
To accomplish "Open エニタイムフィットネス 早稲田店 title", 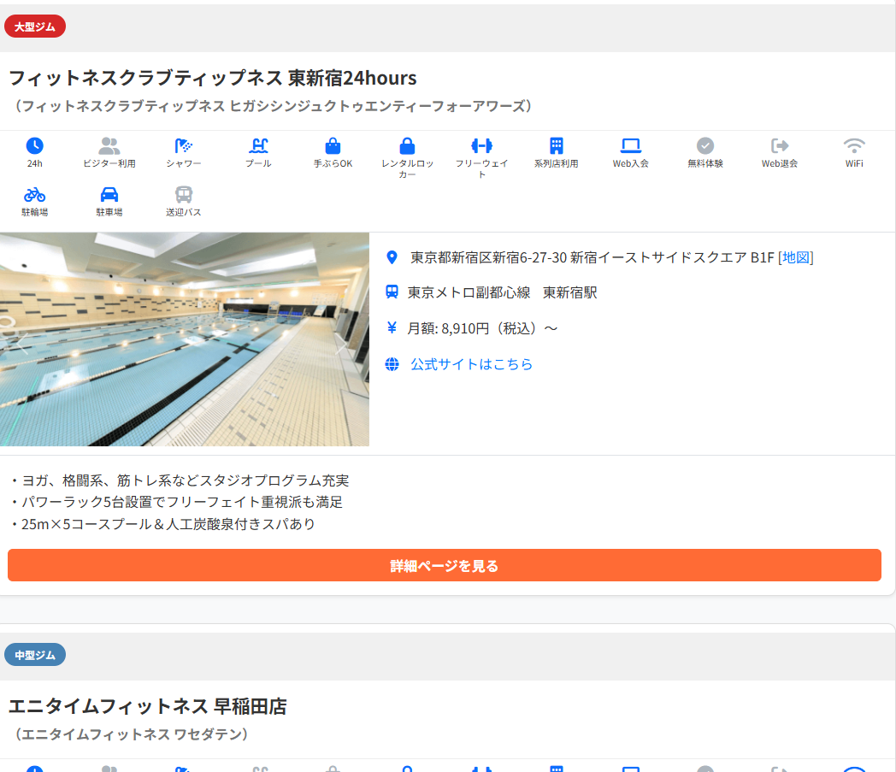I will click(147, 706).
